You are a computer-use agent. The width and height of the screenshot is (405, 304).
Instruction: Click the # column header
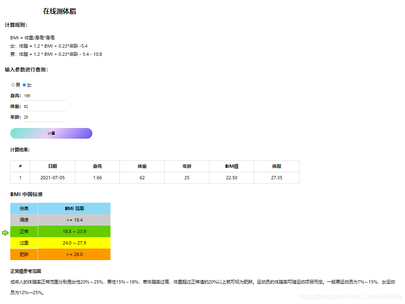20,166
